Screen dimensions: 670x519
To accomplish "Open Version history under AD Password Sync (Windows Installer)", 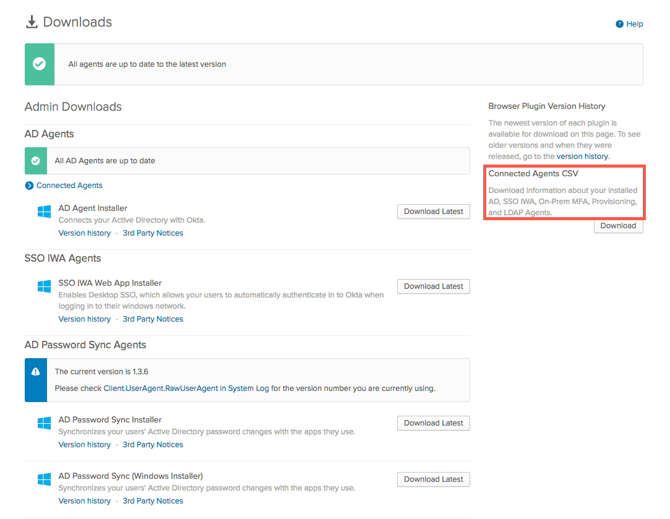I will (x=85, y=501).
